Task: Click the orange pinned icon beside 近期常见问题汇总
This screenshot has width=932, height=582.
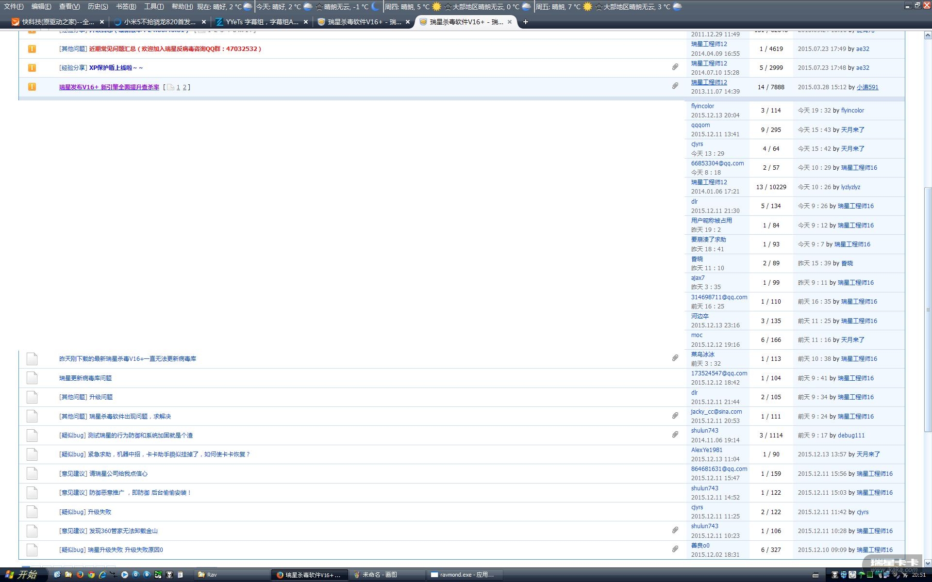Action: coord(32,48)
